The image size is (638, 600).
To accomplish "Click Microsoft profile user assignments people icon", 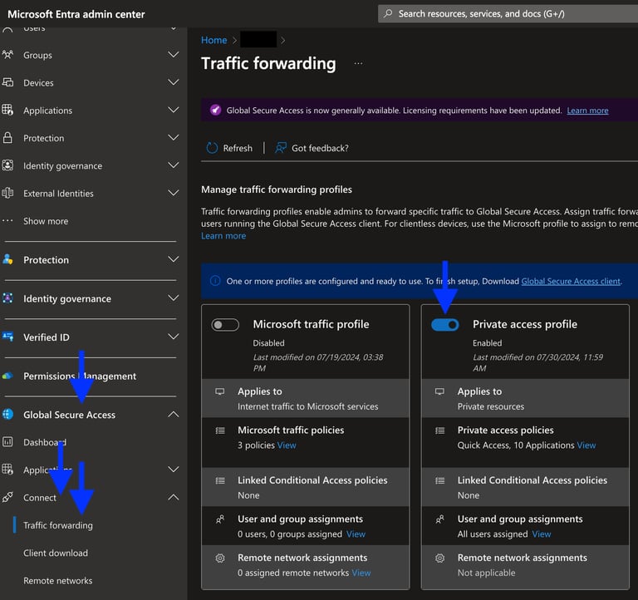I will tap(220, 519).
